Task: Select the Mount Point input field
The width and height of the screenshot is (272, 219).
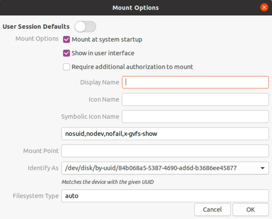Action: click(165, 151)
